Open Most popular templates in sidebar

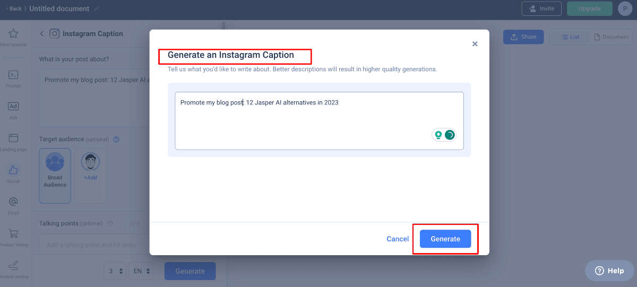(x=14, y=38)
